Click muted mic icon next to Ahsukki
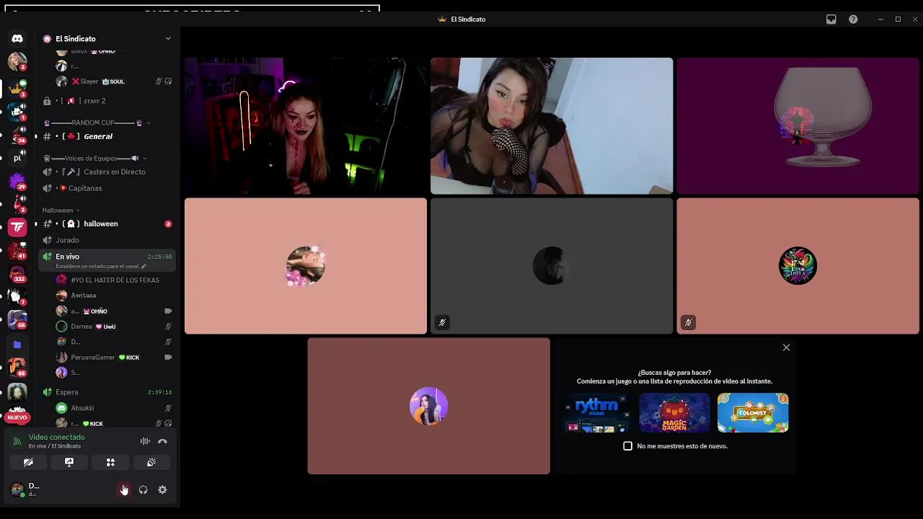923x519 pixels. (168, 408)
